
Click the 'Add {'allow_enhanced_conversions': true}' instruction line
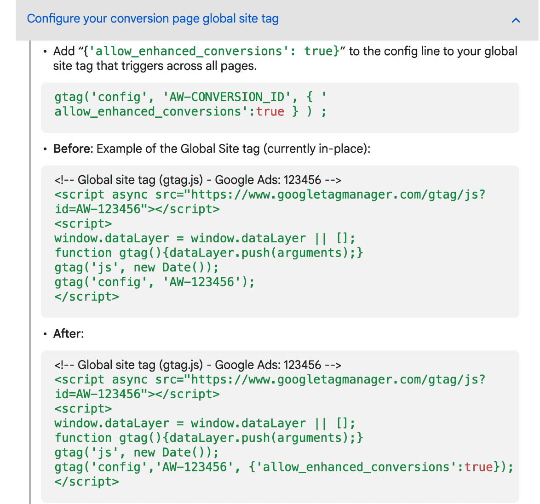[x=285, y=52]
